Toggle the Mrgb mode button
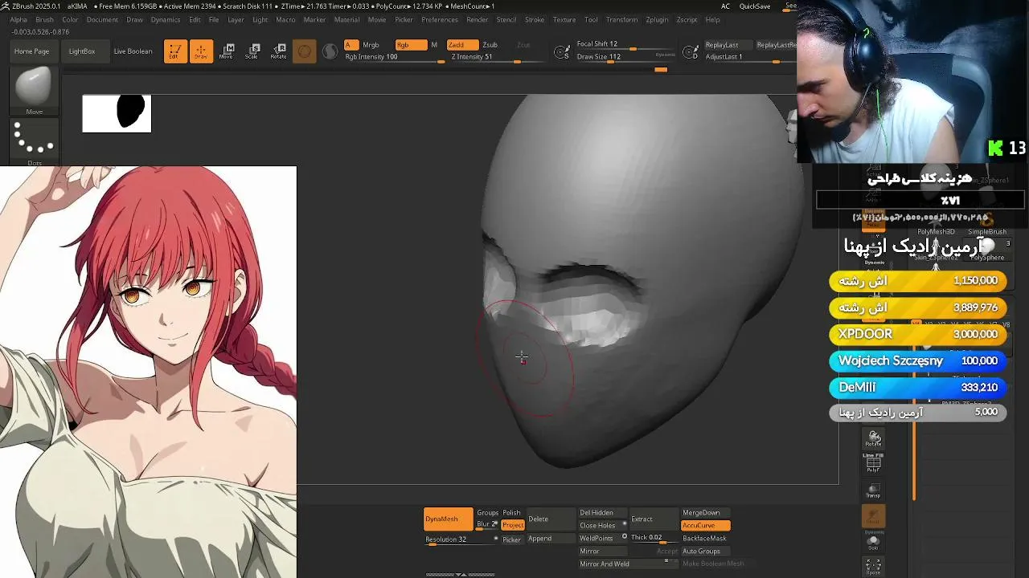 [371, 45]
